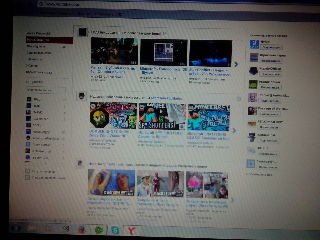320x240 pixels.
Task: Open Игроканал Карна channel avatar
Action: [254, 58]
